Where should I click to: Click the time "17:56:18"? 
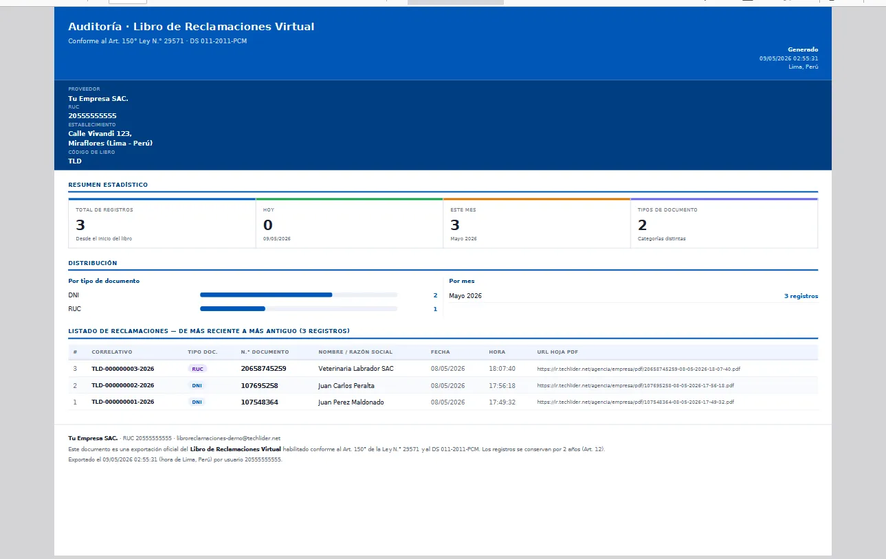(x=502, y=385)
